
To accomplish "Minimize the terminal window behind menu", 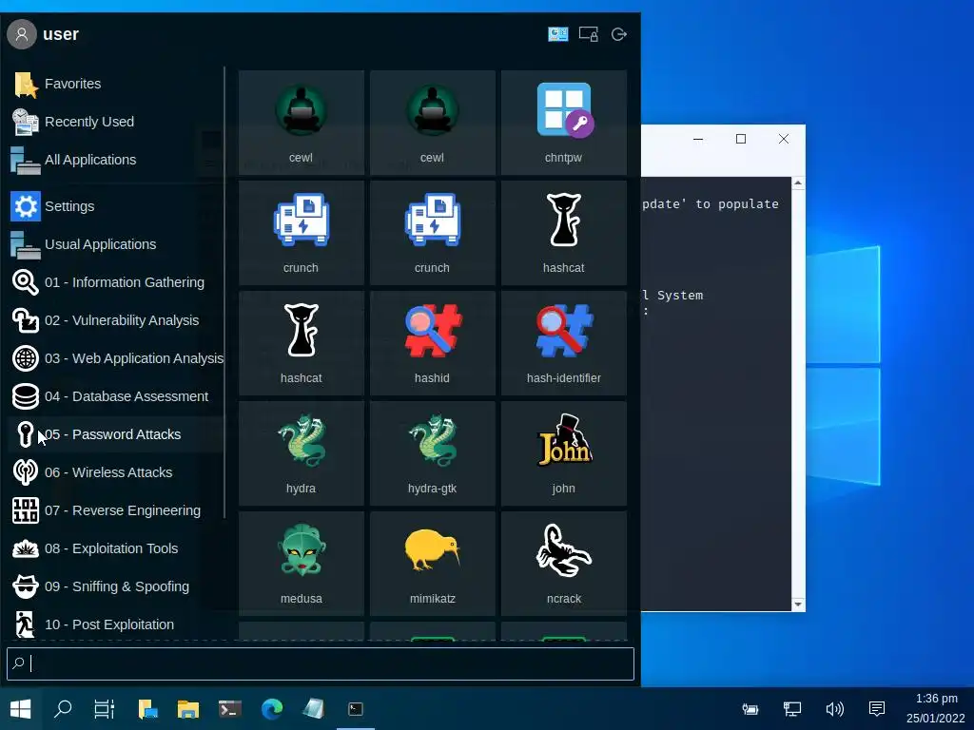I will 698,139.
